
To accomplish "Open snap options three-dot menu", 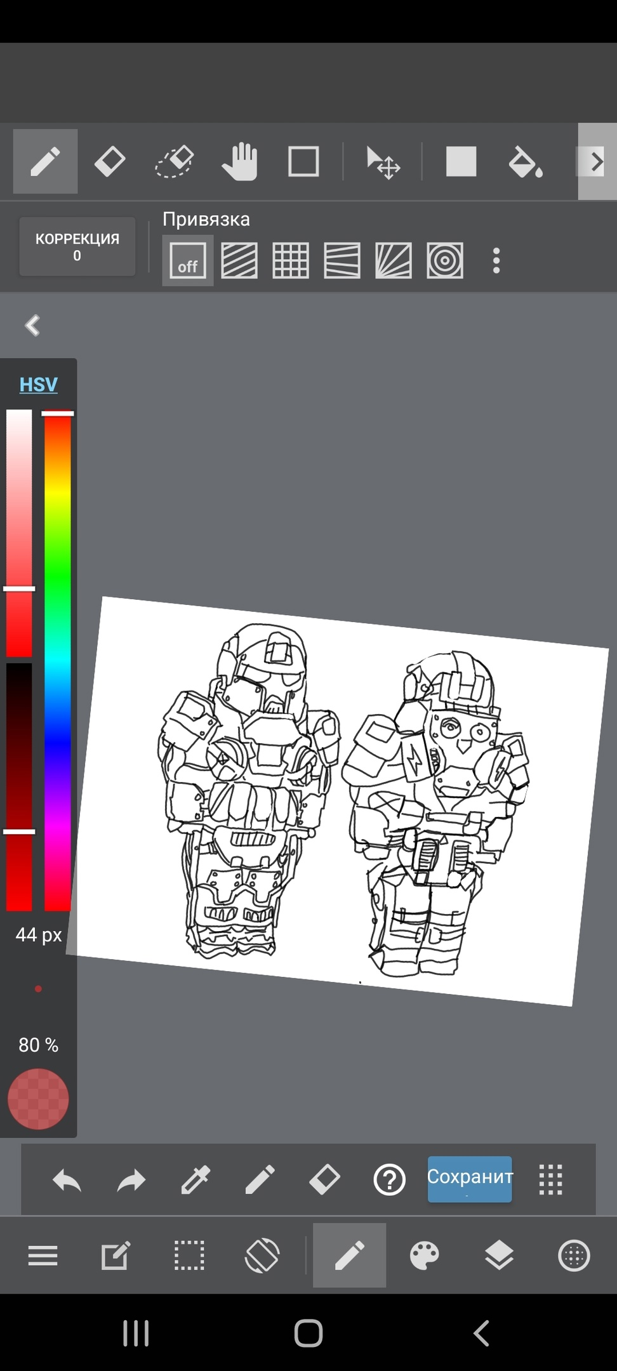I will click(496, 260).
